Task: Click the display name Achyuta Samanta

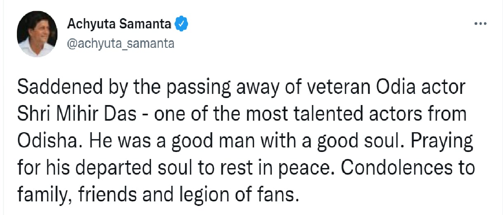Action: 119,24
